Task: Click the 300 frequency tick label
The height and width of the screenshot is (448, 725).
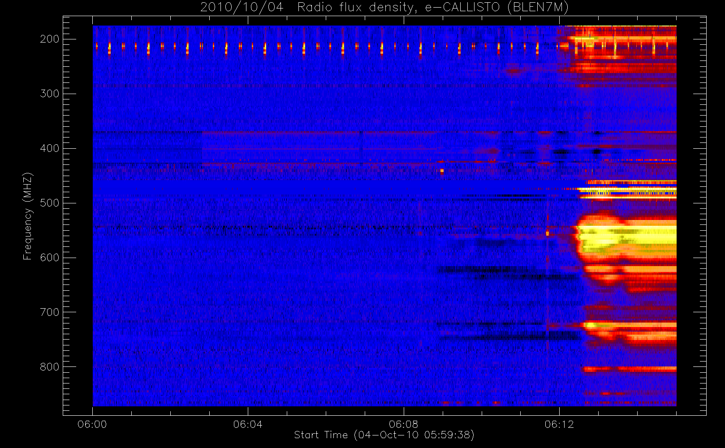Action: tap(50, 94)
